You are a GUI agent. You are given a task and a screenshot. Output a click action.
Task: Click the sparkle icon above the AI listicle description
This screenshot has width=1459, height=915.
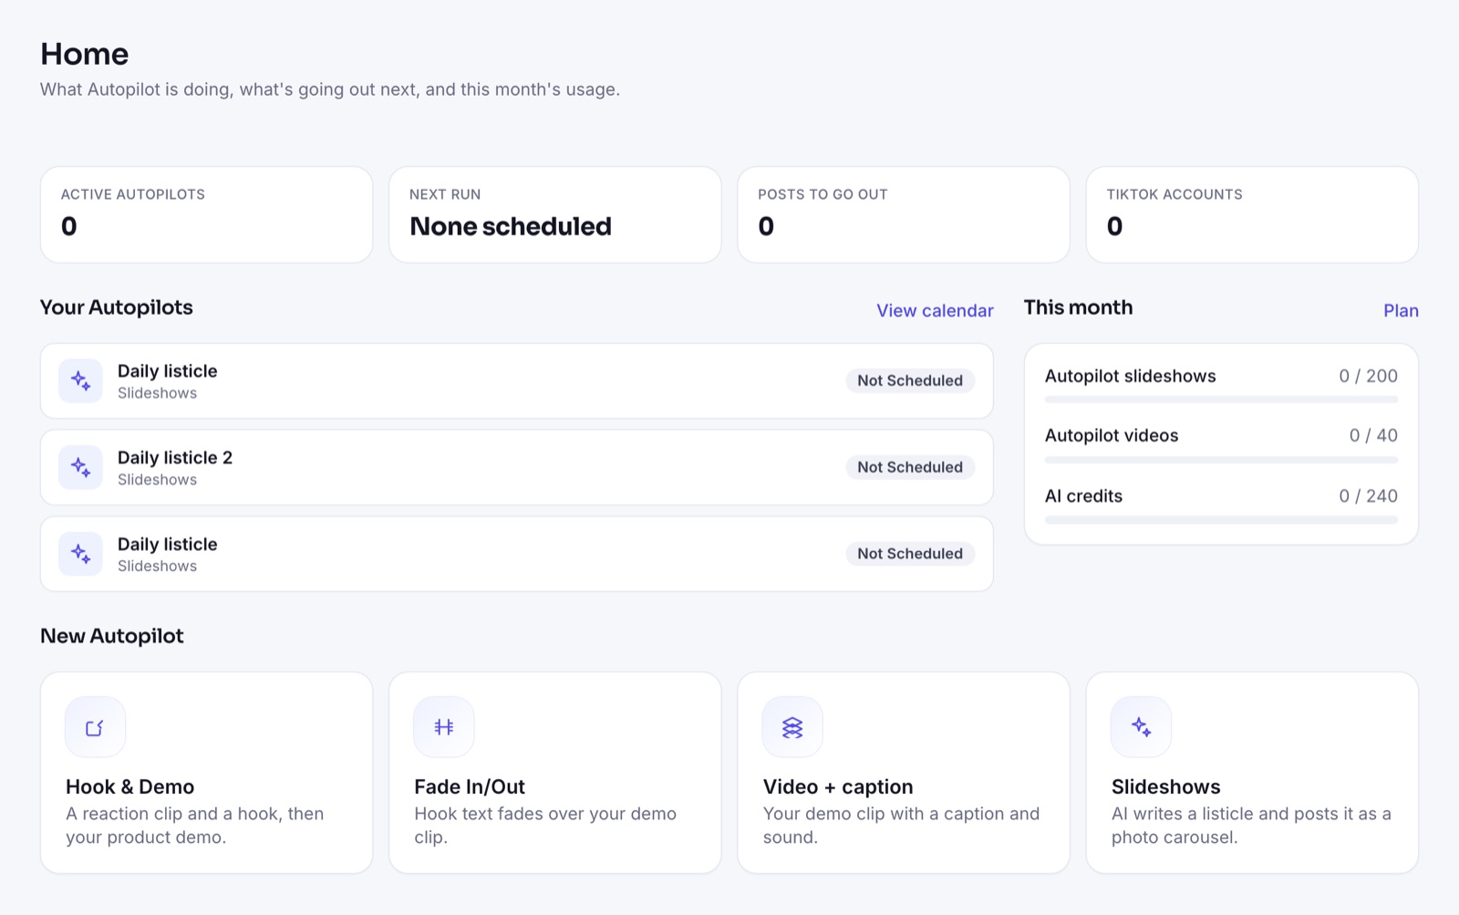point(1141,727)
